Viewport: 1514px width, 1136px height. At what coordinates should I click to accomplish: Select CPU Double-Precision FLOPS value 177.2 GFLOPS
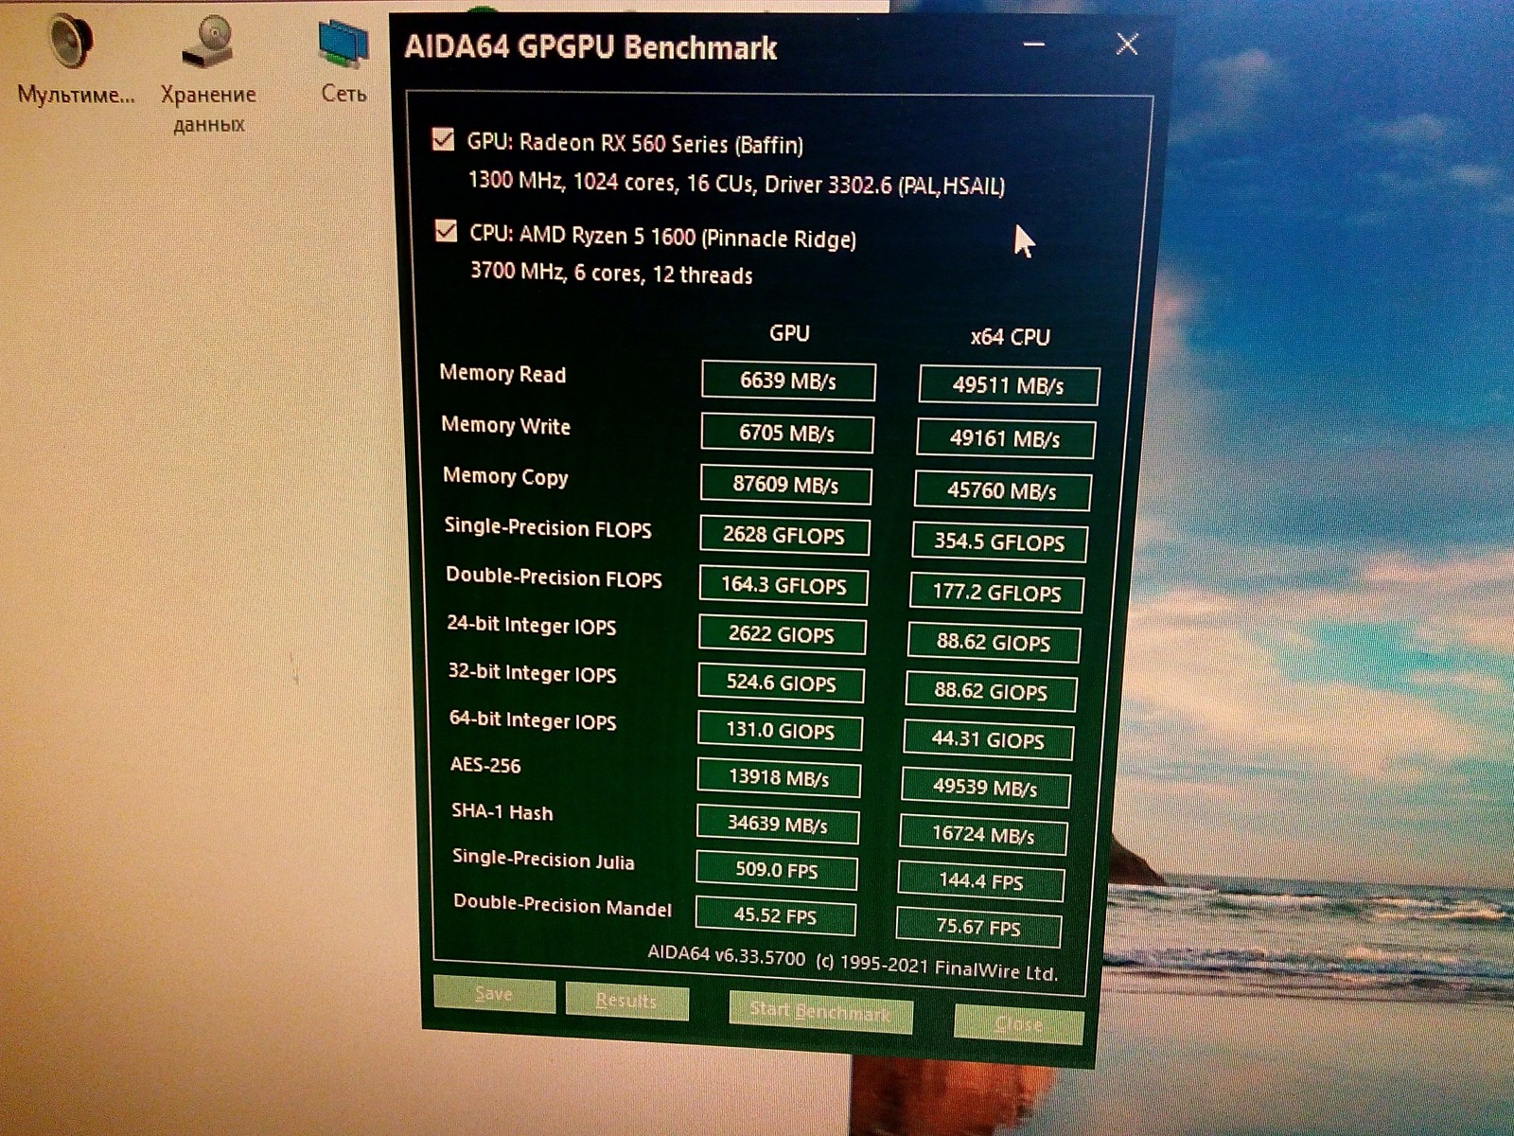[x=996, y=593]
